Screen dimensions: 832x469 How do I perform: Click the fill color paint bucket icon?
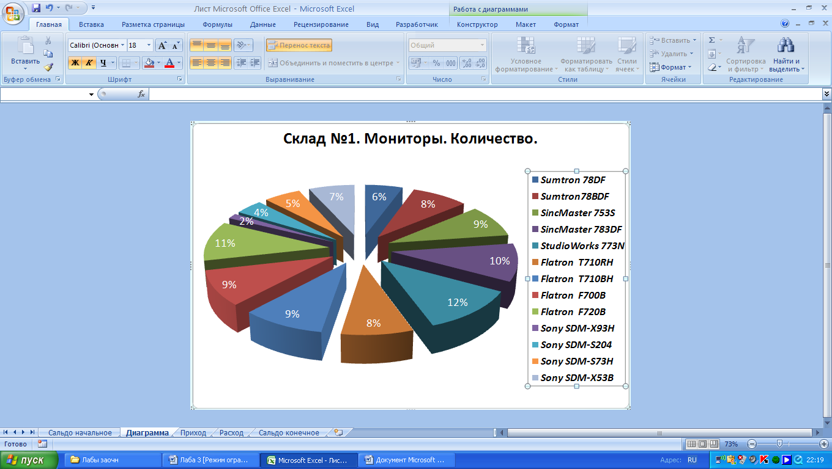(x=148, y=62)
